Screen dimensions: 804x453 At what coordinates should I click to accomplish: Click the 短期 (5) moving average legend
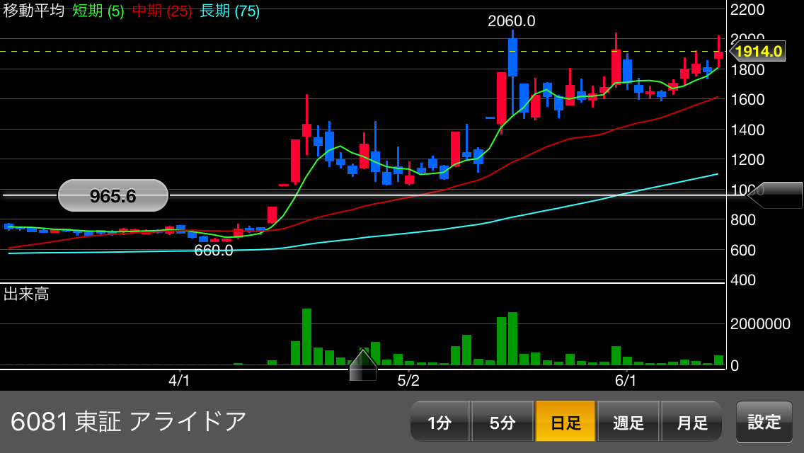(98, 11)
